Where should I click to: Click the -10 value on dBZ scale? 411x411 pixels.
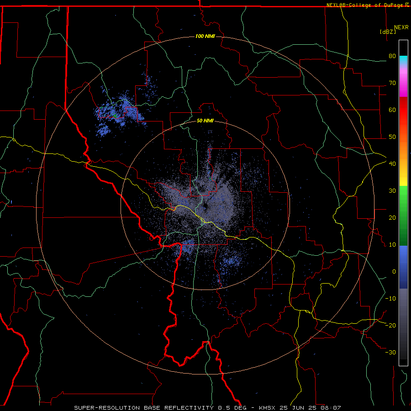coord(390,299)
